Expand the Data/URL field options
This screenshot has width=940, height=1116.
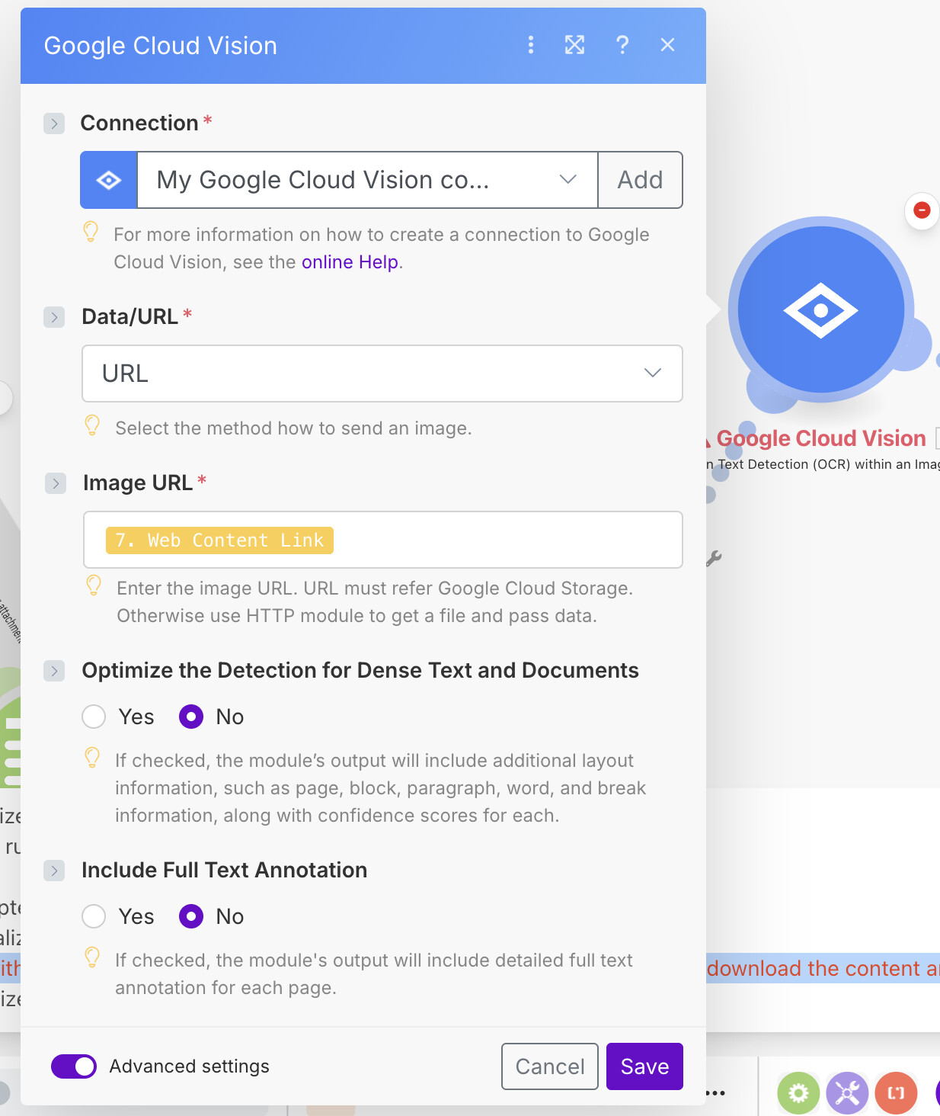point(54,317)
